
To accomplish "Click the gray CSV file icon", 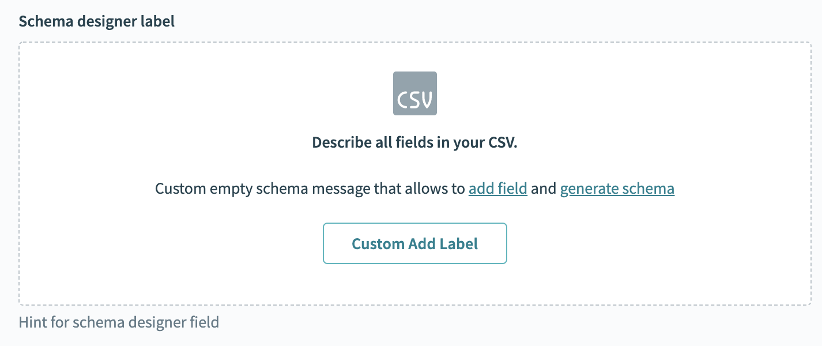I will pyautogui.click(x=414, y=93).
